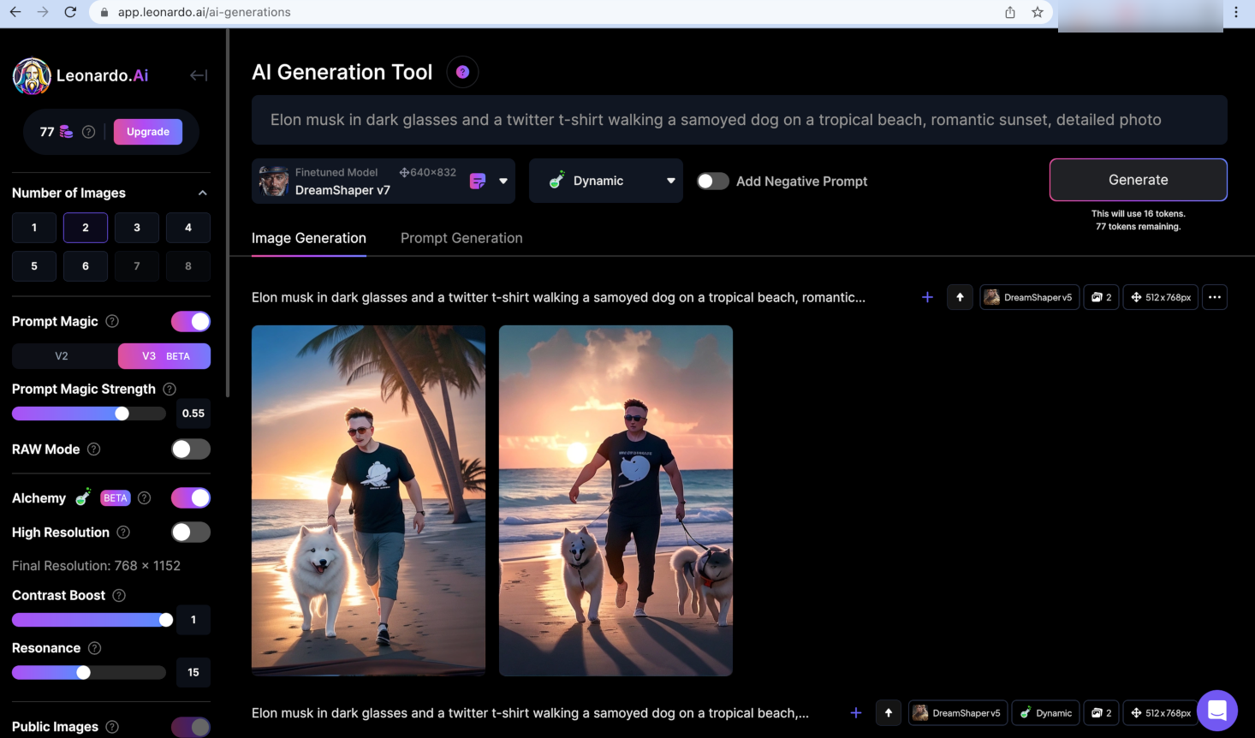Click the up-arrow reuse prompt icon on first row

point(960,297)
